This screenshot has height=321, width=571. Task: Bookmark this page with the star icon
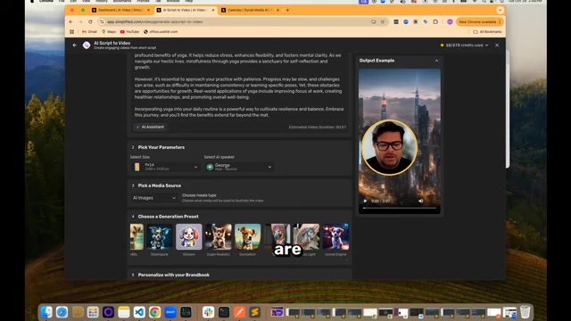point(383,21)
